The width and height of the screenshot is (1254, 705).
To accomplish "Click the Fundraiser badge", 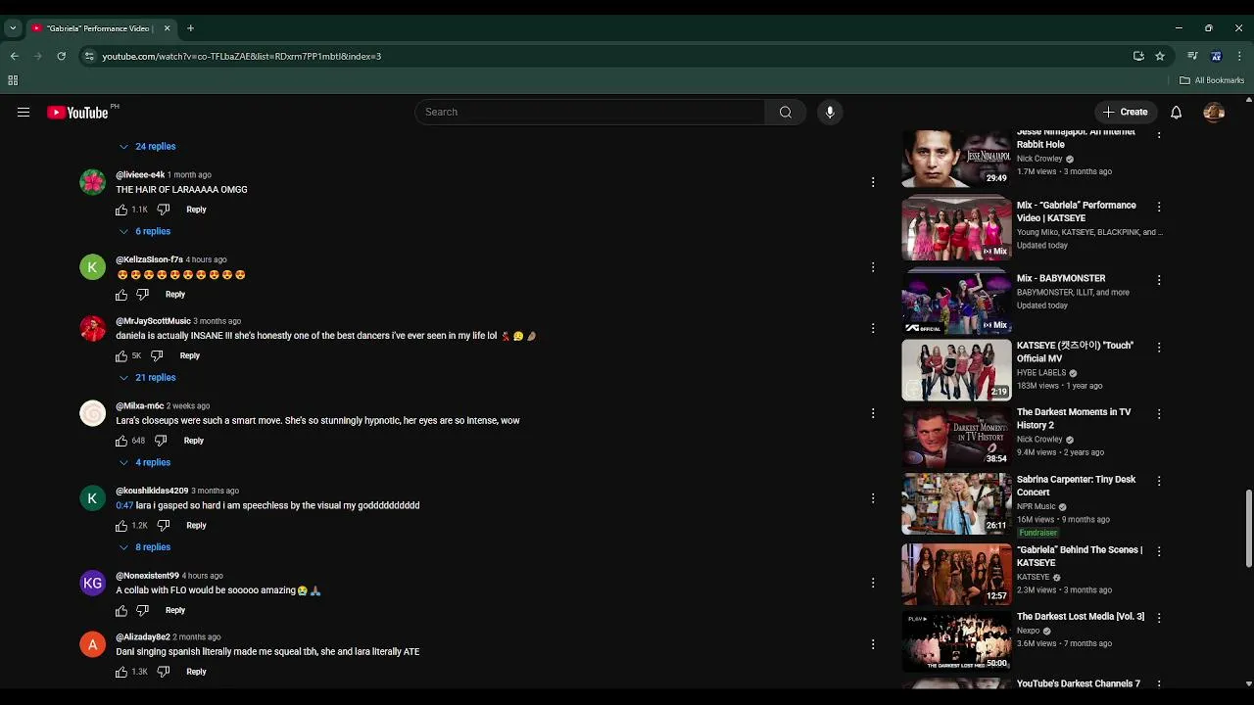I will (1037, 534).
